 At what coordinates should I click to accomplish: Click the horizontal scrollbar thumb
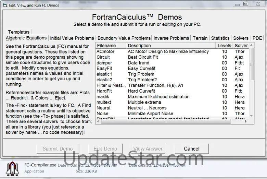tap(166, 121)
